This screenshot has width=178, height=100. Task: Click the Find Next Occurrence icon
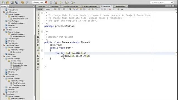77,9
